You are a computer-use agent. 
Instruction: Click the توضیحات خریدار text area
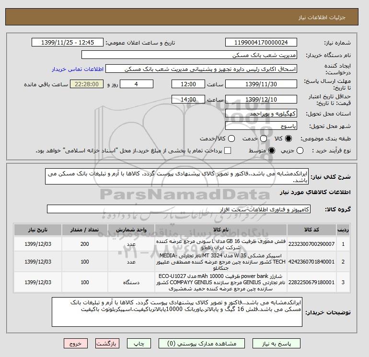coord(177,312)
